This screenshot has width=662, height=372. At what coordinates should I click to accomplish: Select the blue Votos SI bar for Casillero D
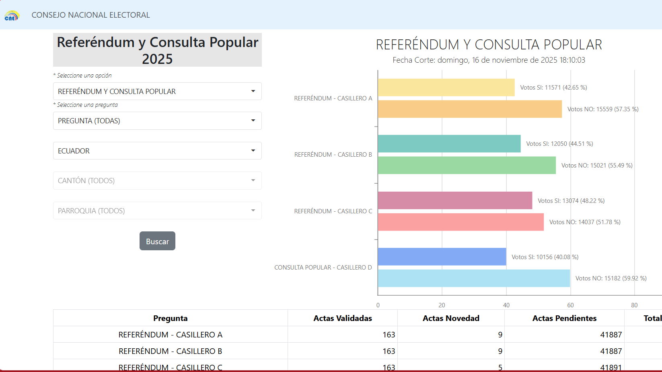442,257
